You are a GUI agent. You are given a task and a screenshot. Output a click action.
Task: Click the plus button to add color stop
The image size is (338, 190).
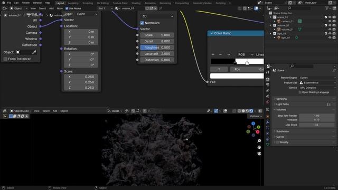click(x=213, y=54)
